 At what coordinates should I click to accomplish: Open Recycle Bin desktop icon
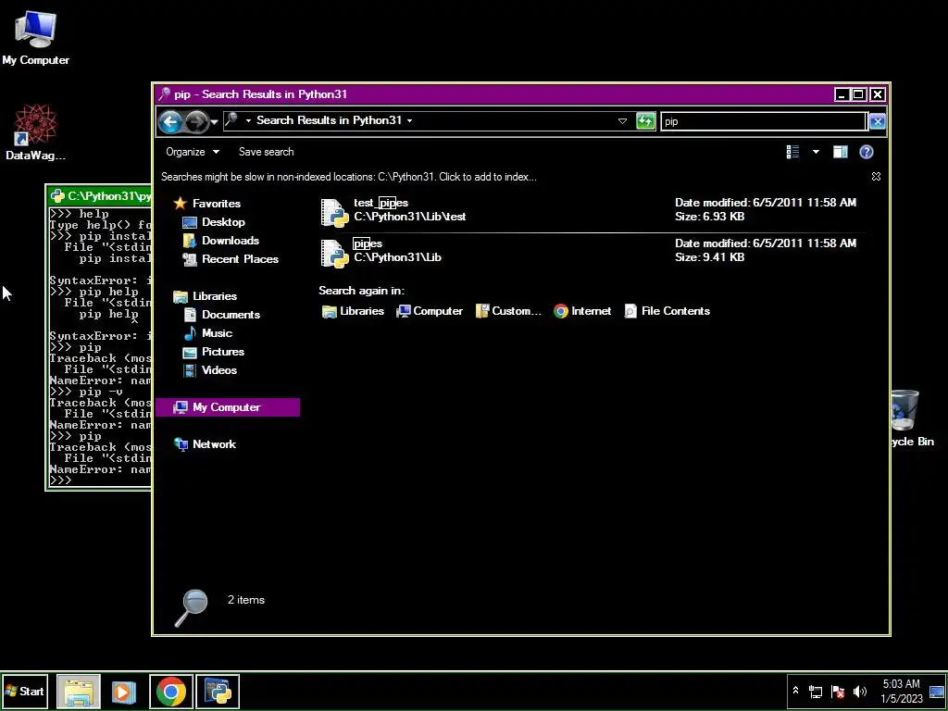tap(912, 418)
